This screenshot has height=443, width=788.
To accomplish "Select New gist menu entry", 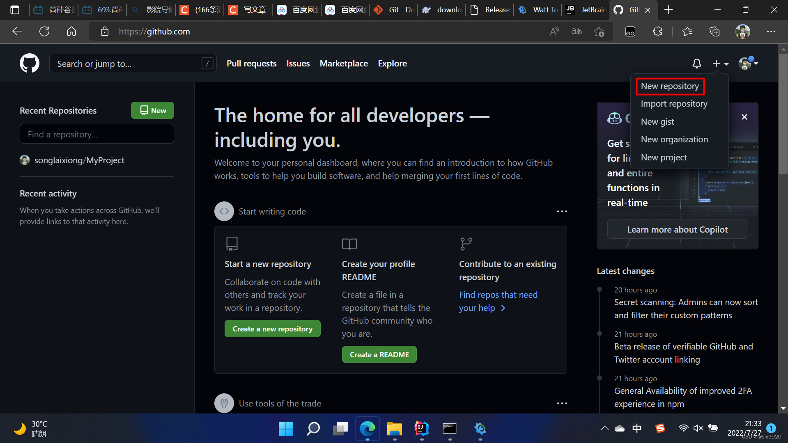I will pos(657,122).
